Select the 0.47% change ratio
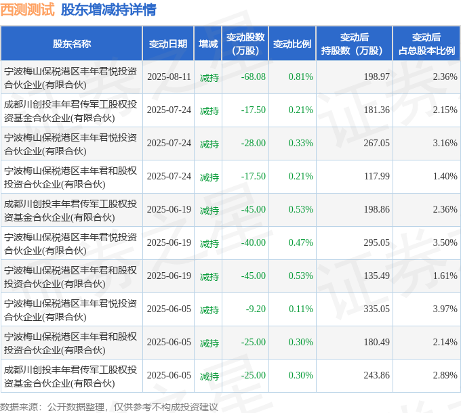 click(300, 243)
